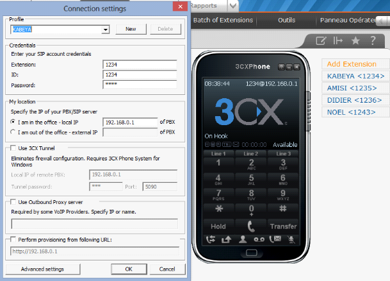390x281 pixels.
Task: Click the favorites star icon in toolbar
Action: tap(355, 40)
